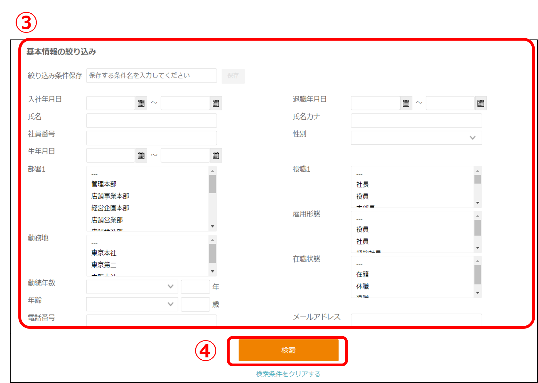Click up arrow of 勤務地 list scrollbar
Image resolution: width=538 pixels, height=383 pixels.
click(x=213, y=240)
